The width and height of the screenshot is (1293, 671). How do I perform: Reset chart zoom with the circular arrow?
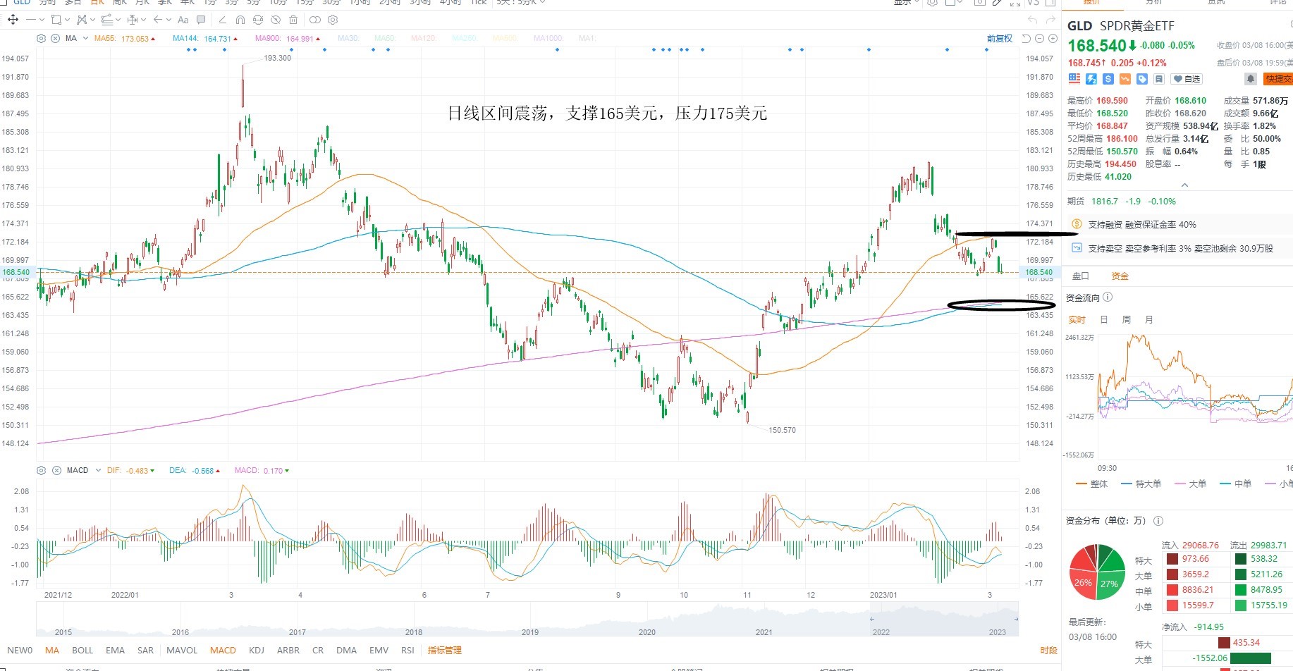coord(1027,39)
